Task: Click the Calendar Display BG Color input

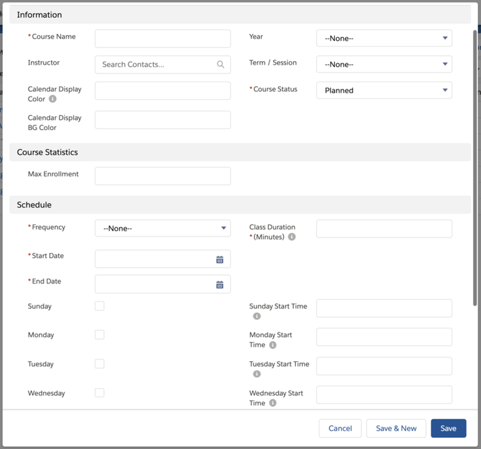Action: [x=163, y=120]
